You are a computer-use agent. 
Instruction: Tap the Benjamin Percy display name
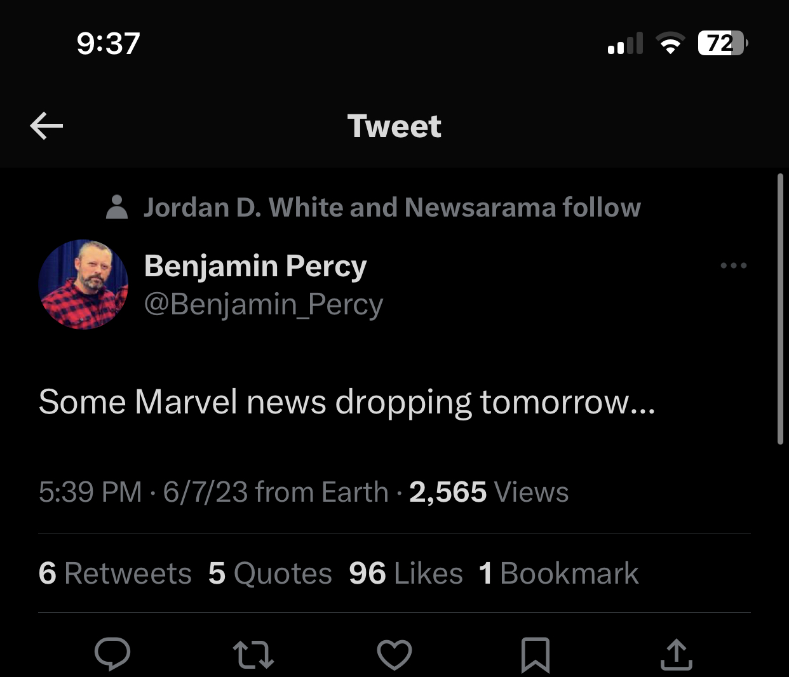[255, 265]
